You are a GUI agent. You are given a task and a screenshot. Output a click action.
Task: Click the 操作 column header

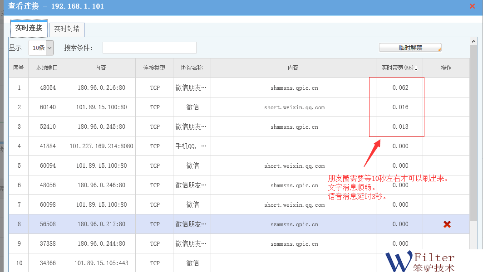pos(446,68)
